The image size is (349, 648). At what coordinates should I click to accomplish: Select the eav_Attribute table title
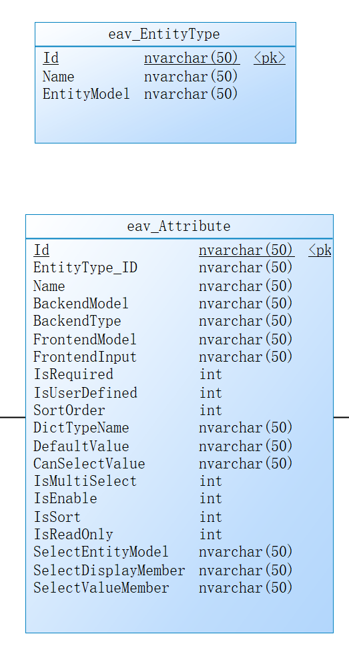click(x=178, y=226)
